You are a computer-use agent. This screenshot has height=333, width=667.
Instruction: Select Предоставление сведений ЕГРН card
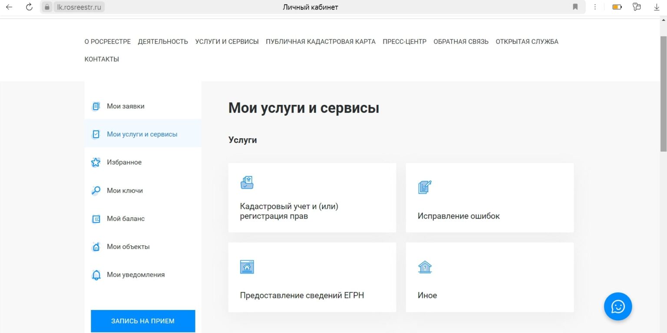(x=312, y=277)
